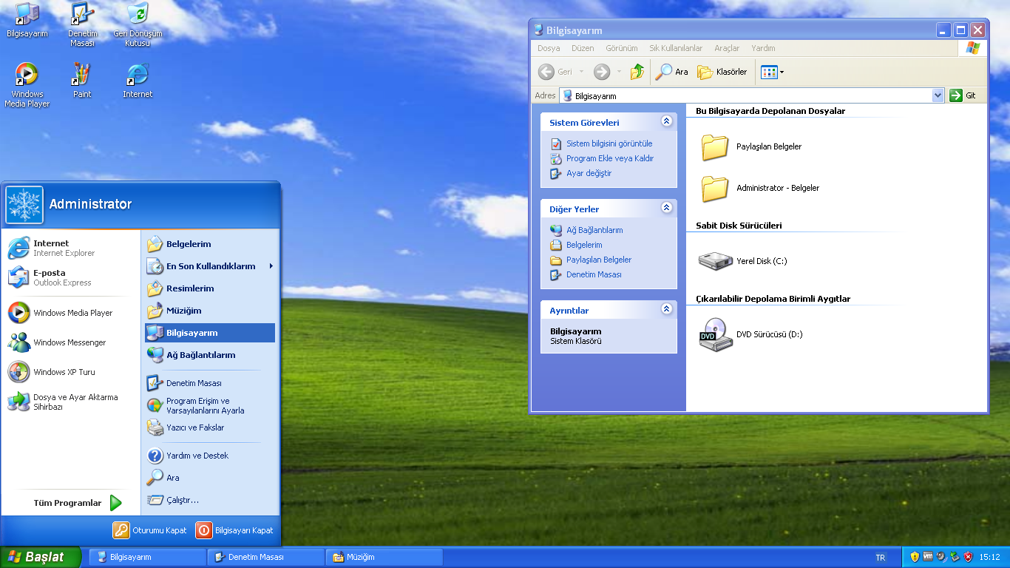The width and height of the screenshot is (1010, 568).
Task: Click the Program Ekle veya Kaldır link
Action: (609, 158)
